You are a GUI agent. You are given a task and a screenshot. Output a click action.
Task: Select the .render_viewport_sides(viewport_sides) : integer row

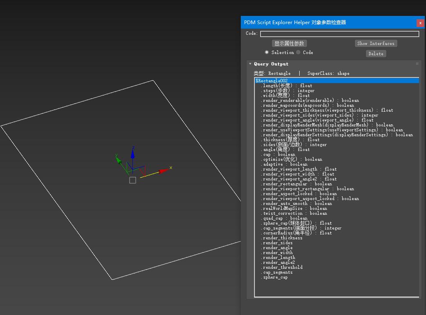coord(336,115)
